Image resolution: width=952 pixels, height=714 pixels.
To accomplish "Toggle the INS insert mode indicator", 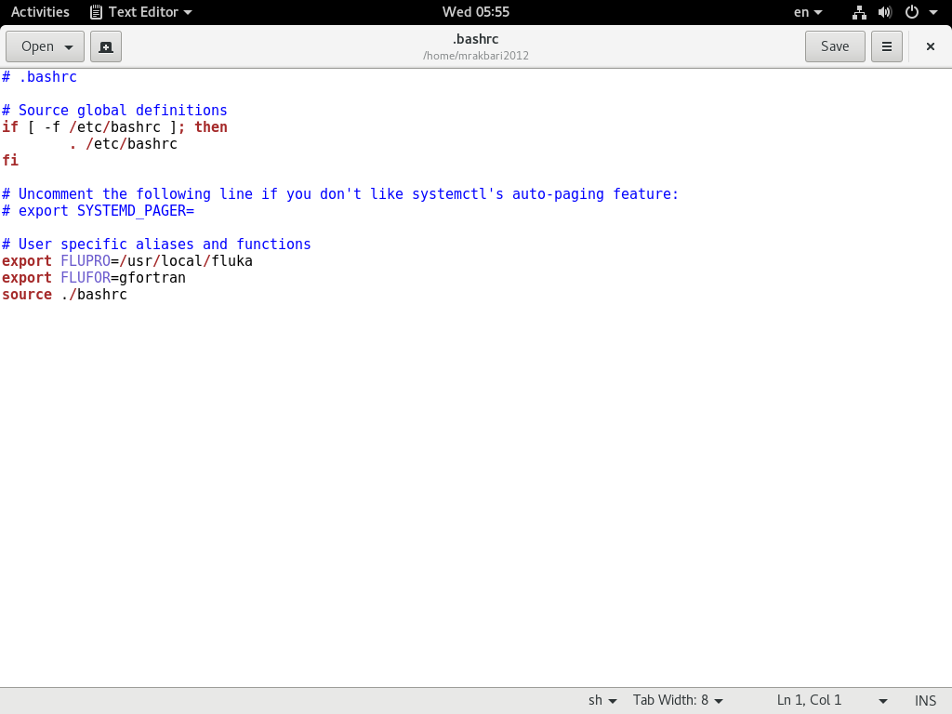I will pyautogui.click(x=925, y=701).
